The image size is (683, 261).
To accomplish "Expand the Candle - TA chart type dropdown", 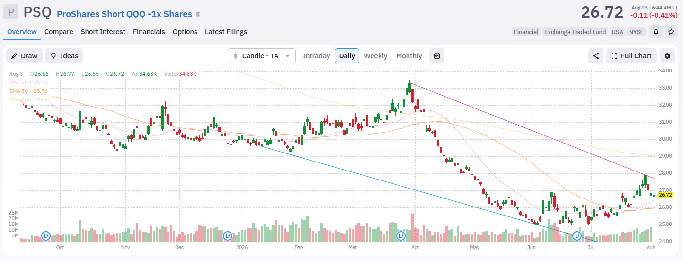I will [x=262, y=56].
